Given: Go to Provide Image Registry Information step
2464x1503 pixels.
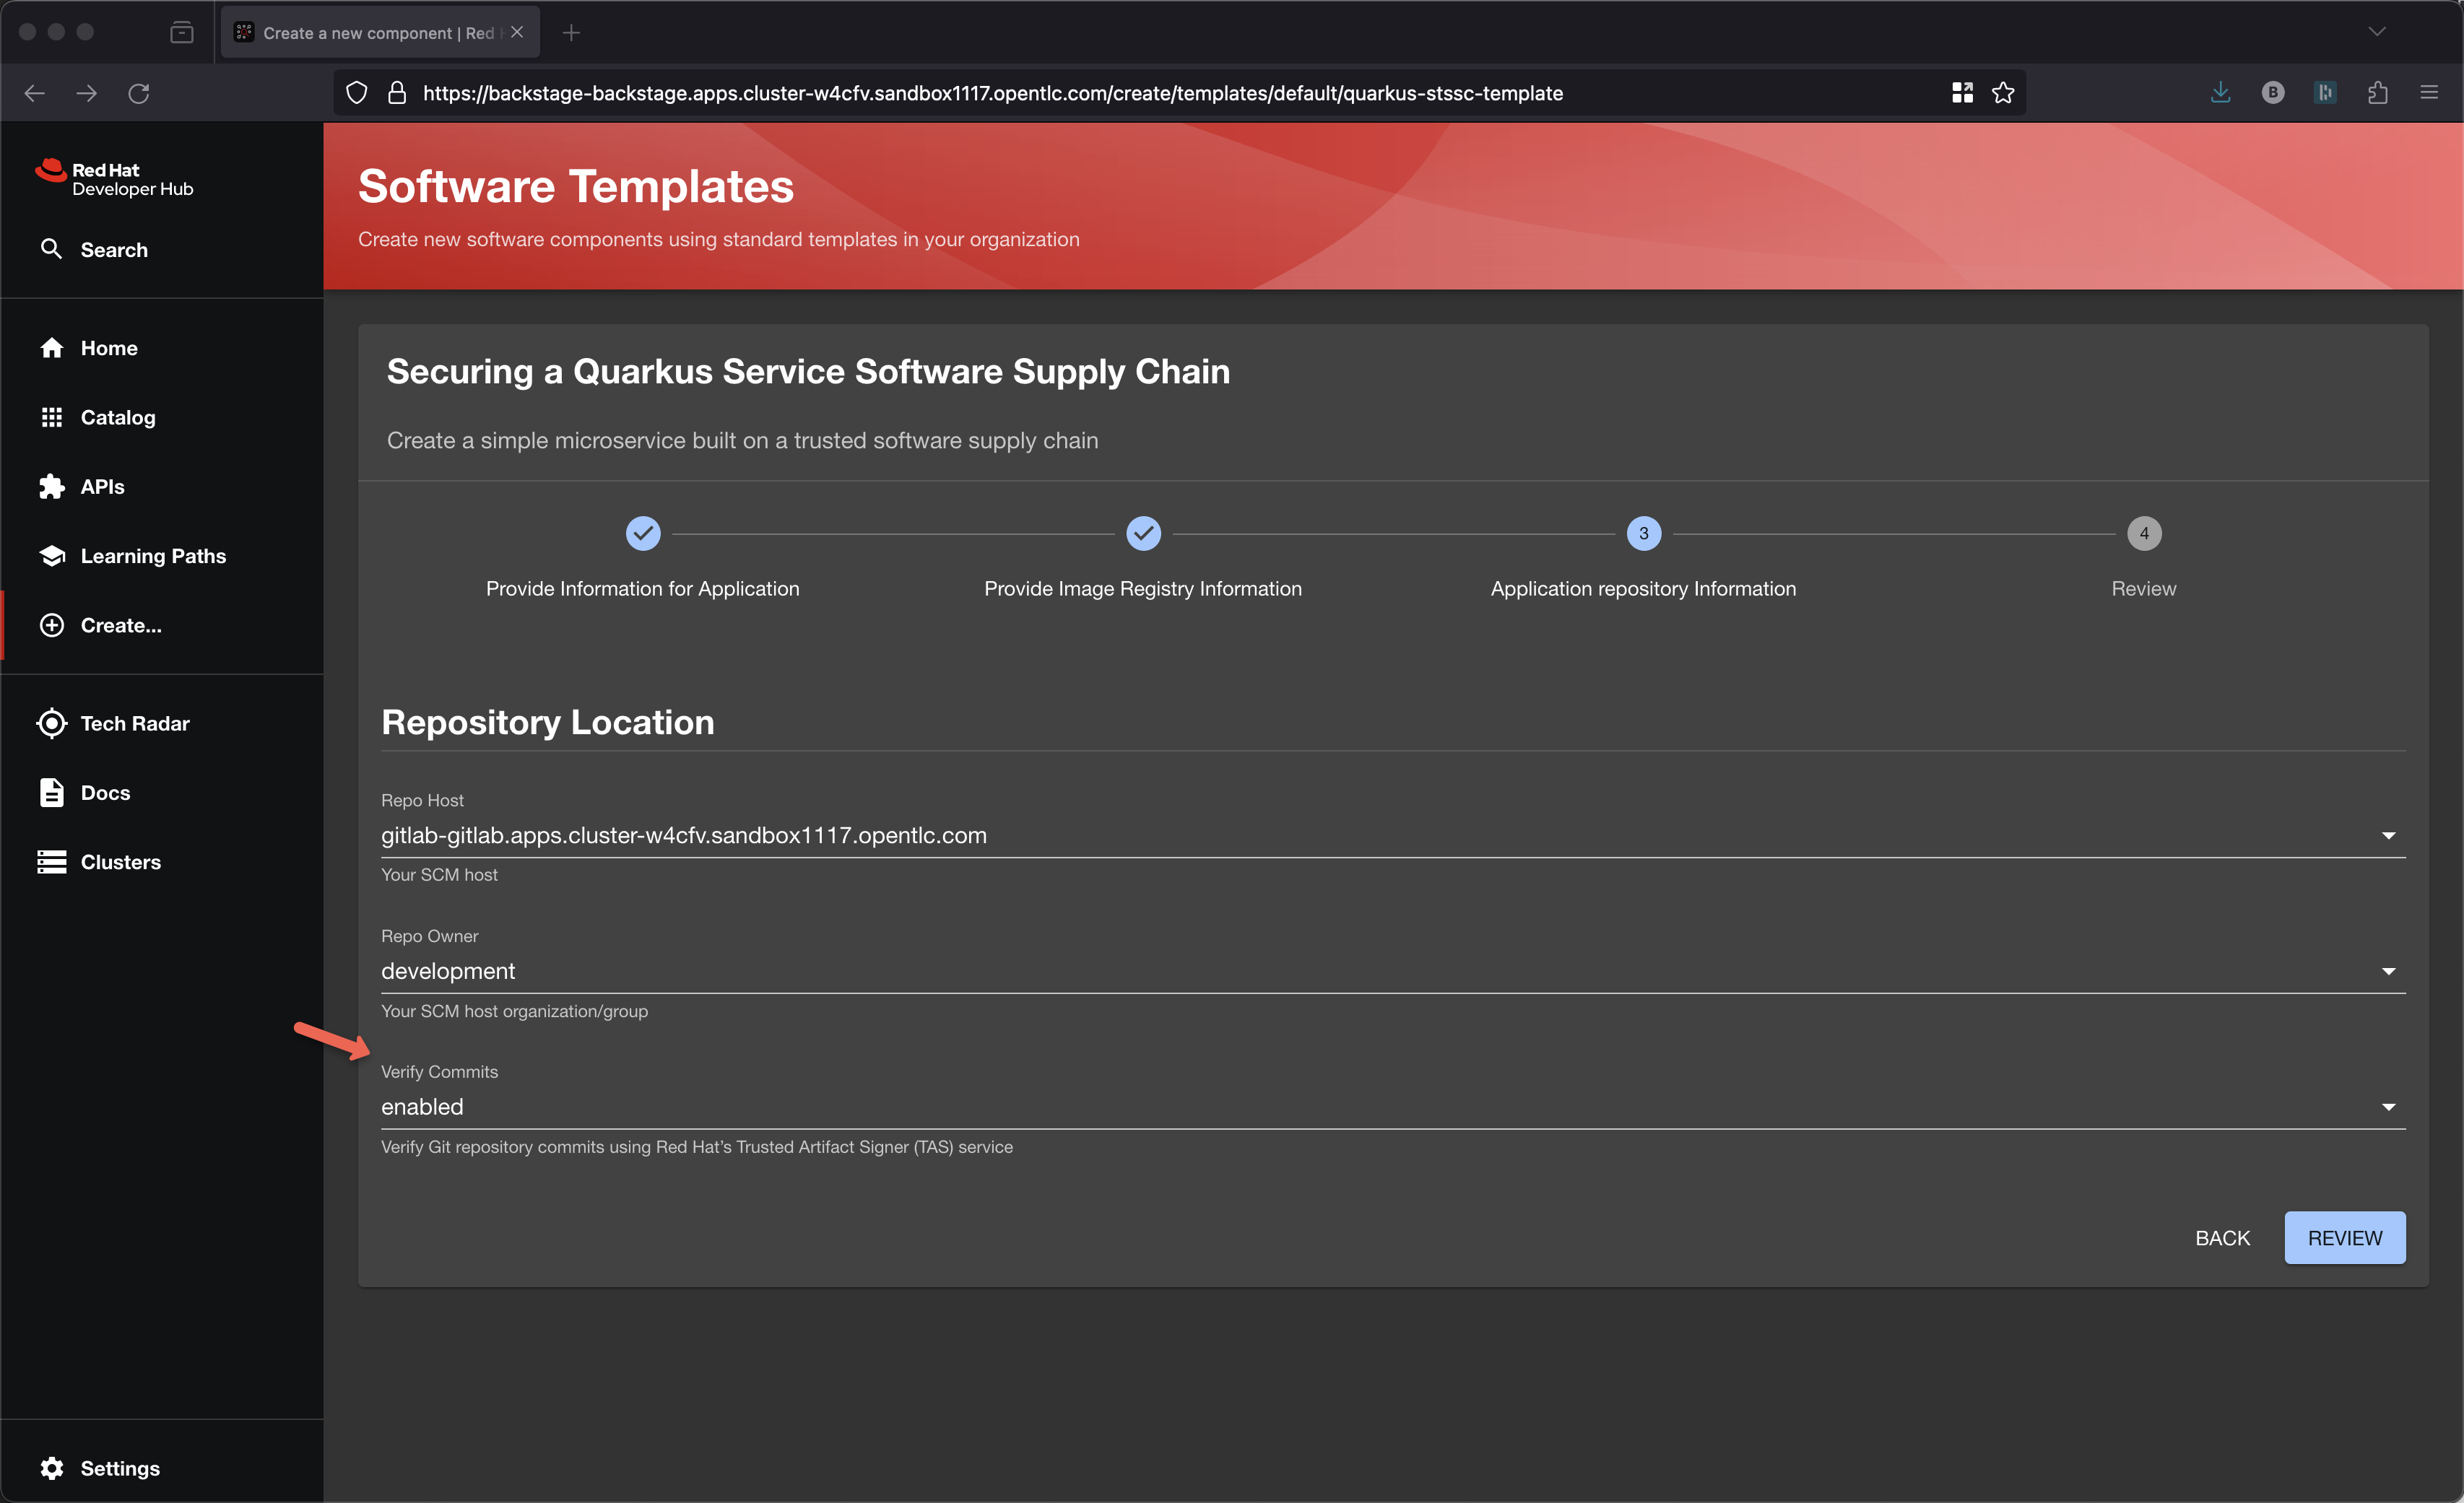Looking at the screenshot, I should [x=1143, y=533].
